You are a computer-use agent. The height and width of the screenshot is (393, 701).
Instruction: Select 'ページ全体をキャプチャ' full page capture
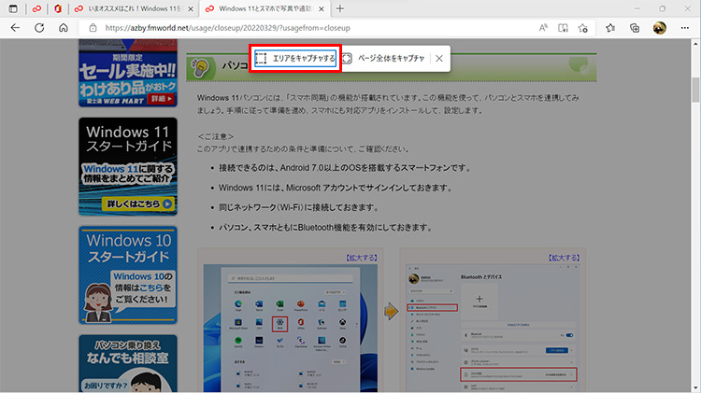click(x=384, y=58)
